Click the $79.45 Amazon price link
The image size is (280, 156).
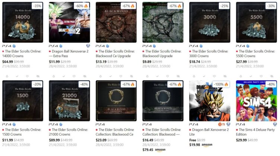click(x=154, y=150)
